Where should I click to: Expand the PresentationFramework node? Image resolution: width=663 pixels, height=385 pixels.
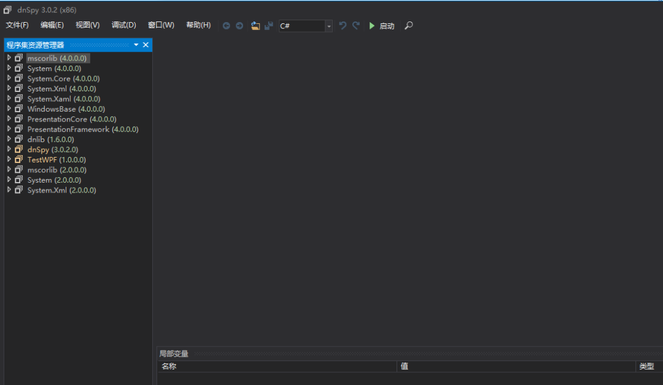(x=9, y=128)
